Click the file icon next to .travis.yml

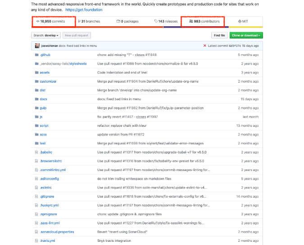36,240
